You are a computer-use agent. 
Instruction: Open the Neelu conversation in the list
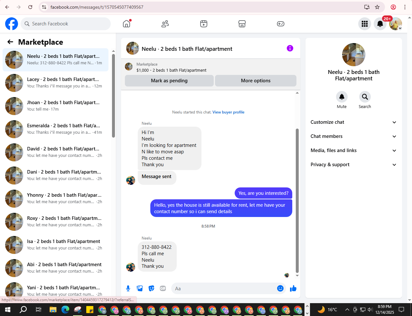click(55, 59)
